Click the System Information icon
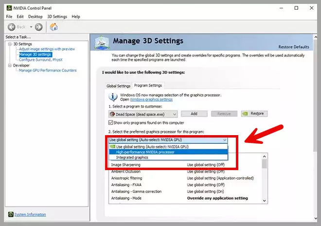The image size is (321, 226). point(11,214)
